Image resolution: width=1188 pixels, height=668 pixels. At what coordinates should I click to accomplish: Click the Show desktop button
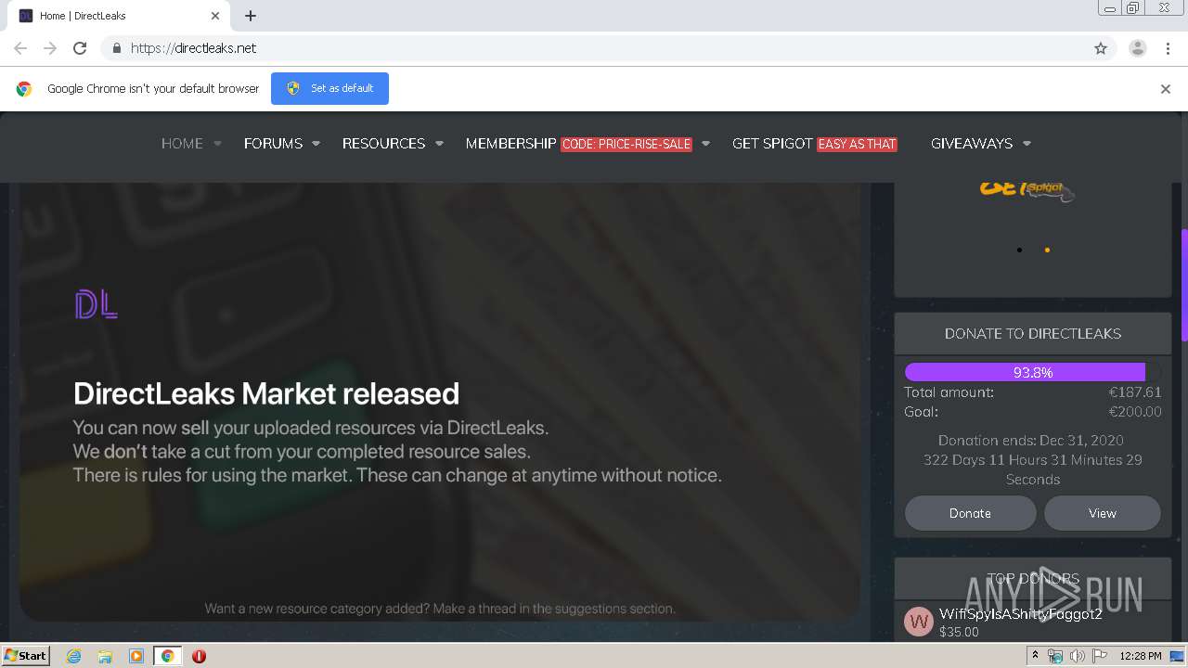[1177, 656]
